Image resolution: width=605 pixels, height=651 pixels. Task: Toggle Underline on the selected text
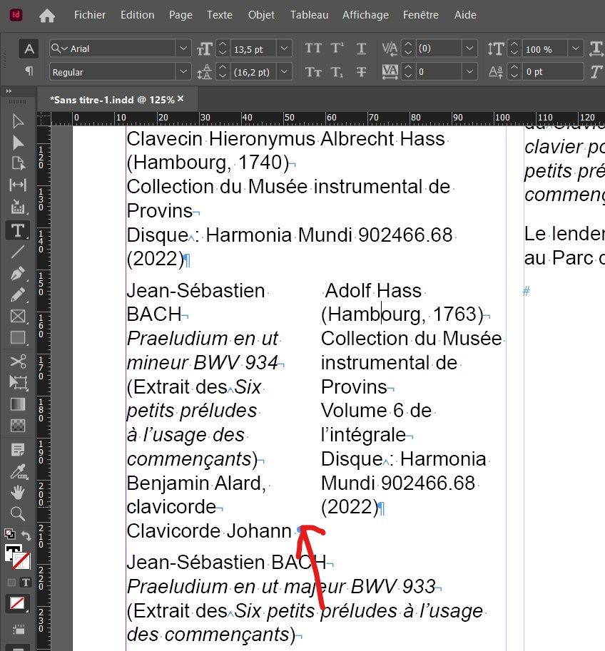(x=360, y=48)
